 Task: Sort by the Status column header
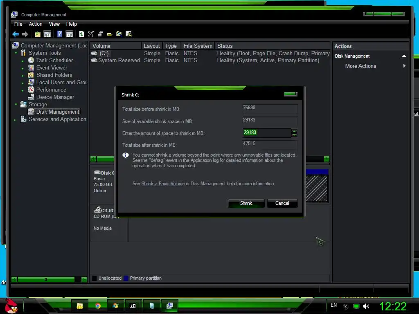pos(272,46)
